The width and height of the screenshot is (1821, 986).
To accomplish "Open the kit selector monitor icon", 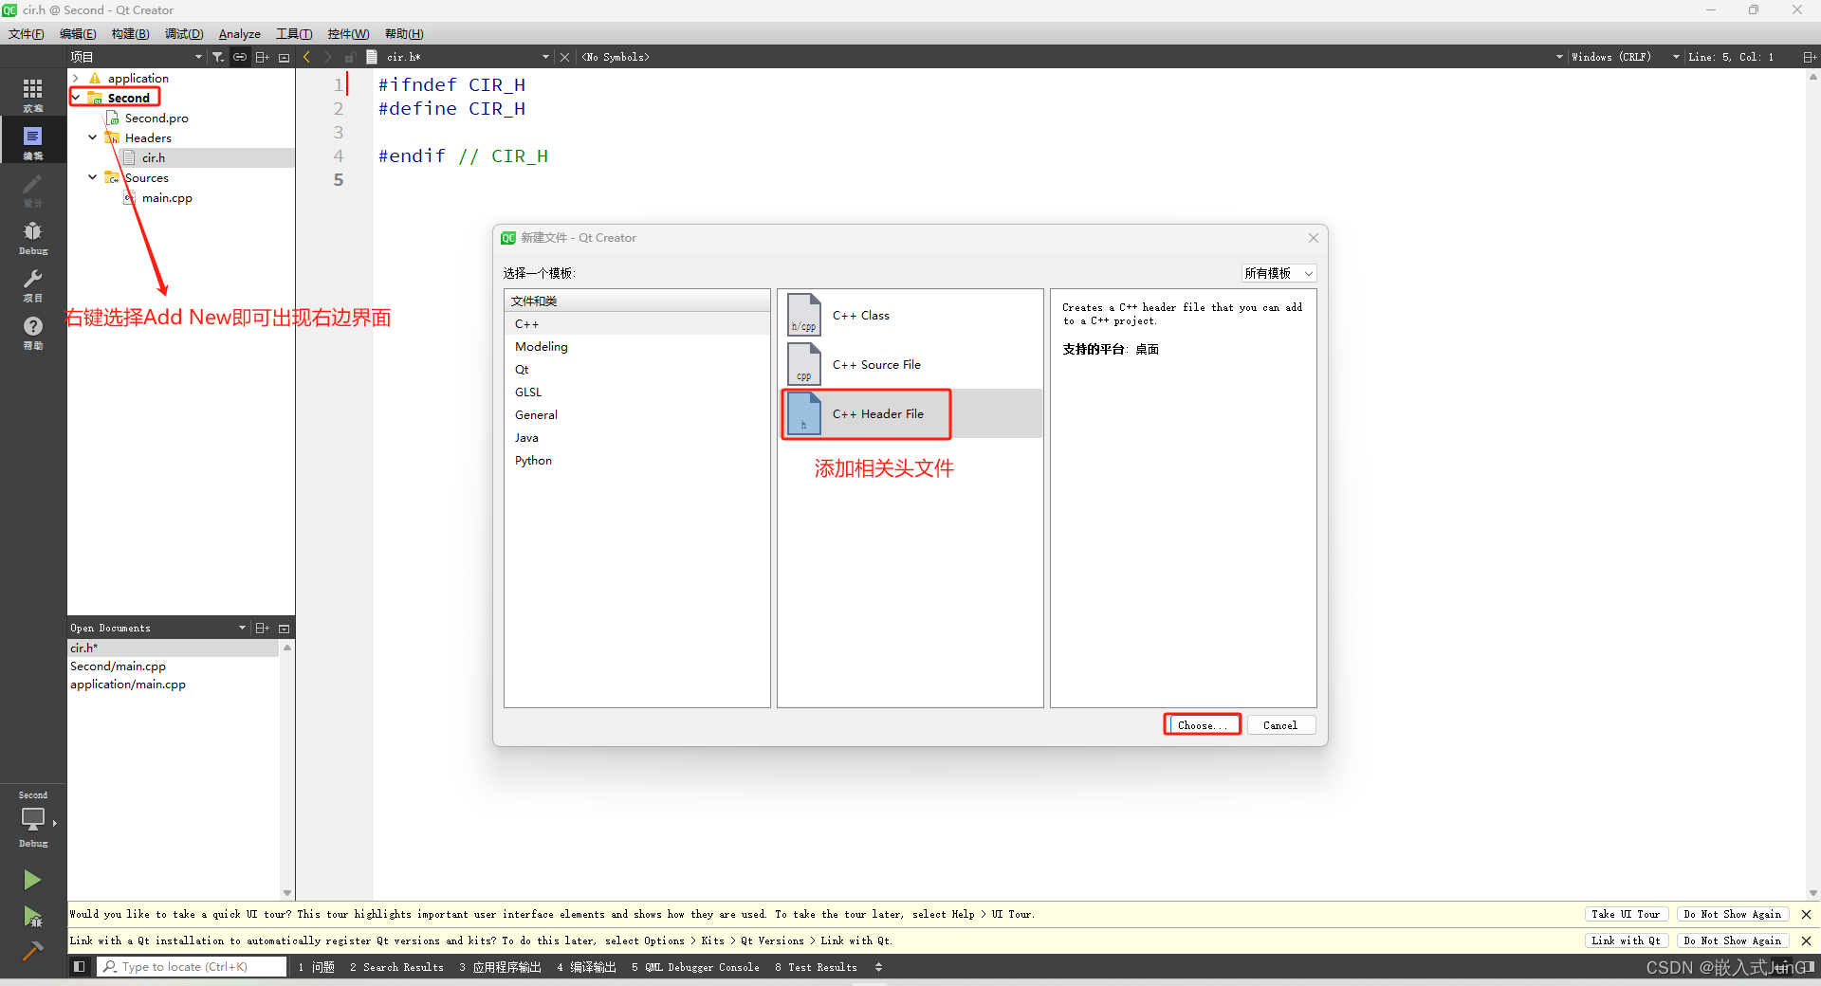I will coord(32,821).
